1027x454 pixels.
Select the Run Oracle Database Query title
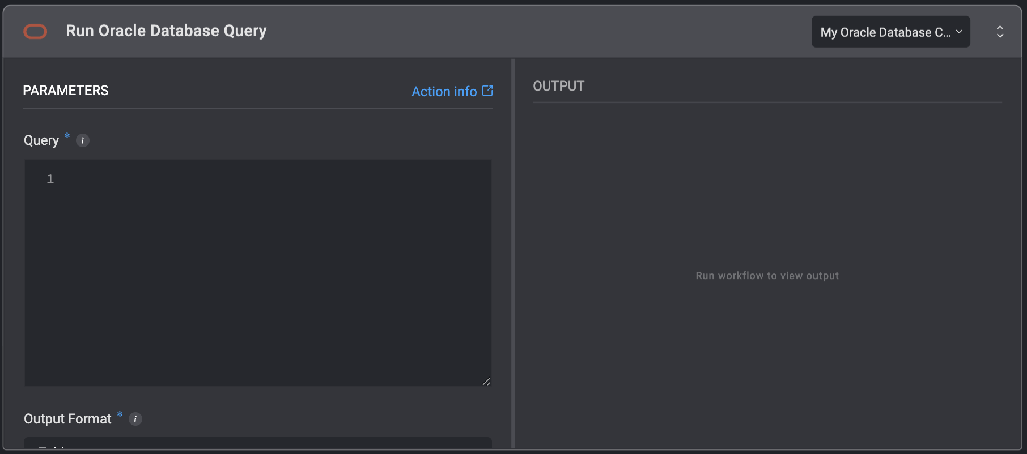coord(166,31)
